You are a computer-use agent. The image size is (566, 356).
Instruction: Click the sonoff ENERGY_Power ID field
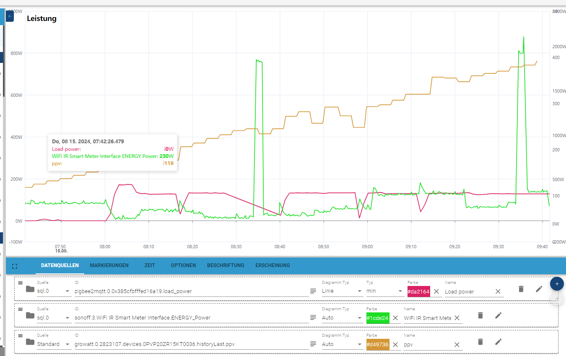pyautogui.click(x=192, y=317)
